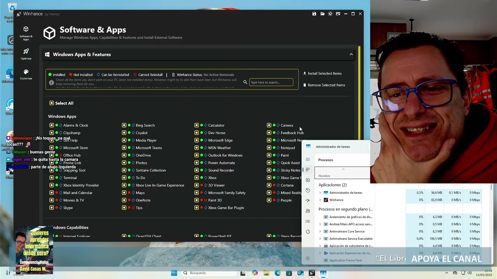
Task: Check the Select All checkbox
Action: tap(52, 103)
